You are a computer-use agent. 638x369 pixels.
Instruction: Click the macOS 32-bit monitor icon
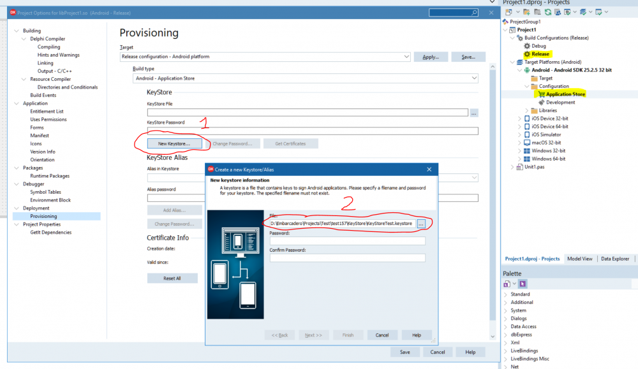527,143
